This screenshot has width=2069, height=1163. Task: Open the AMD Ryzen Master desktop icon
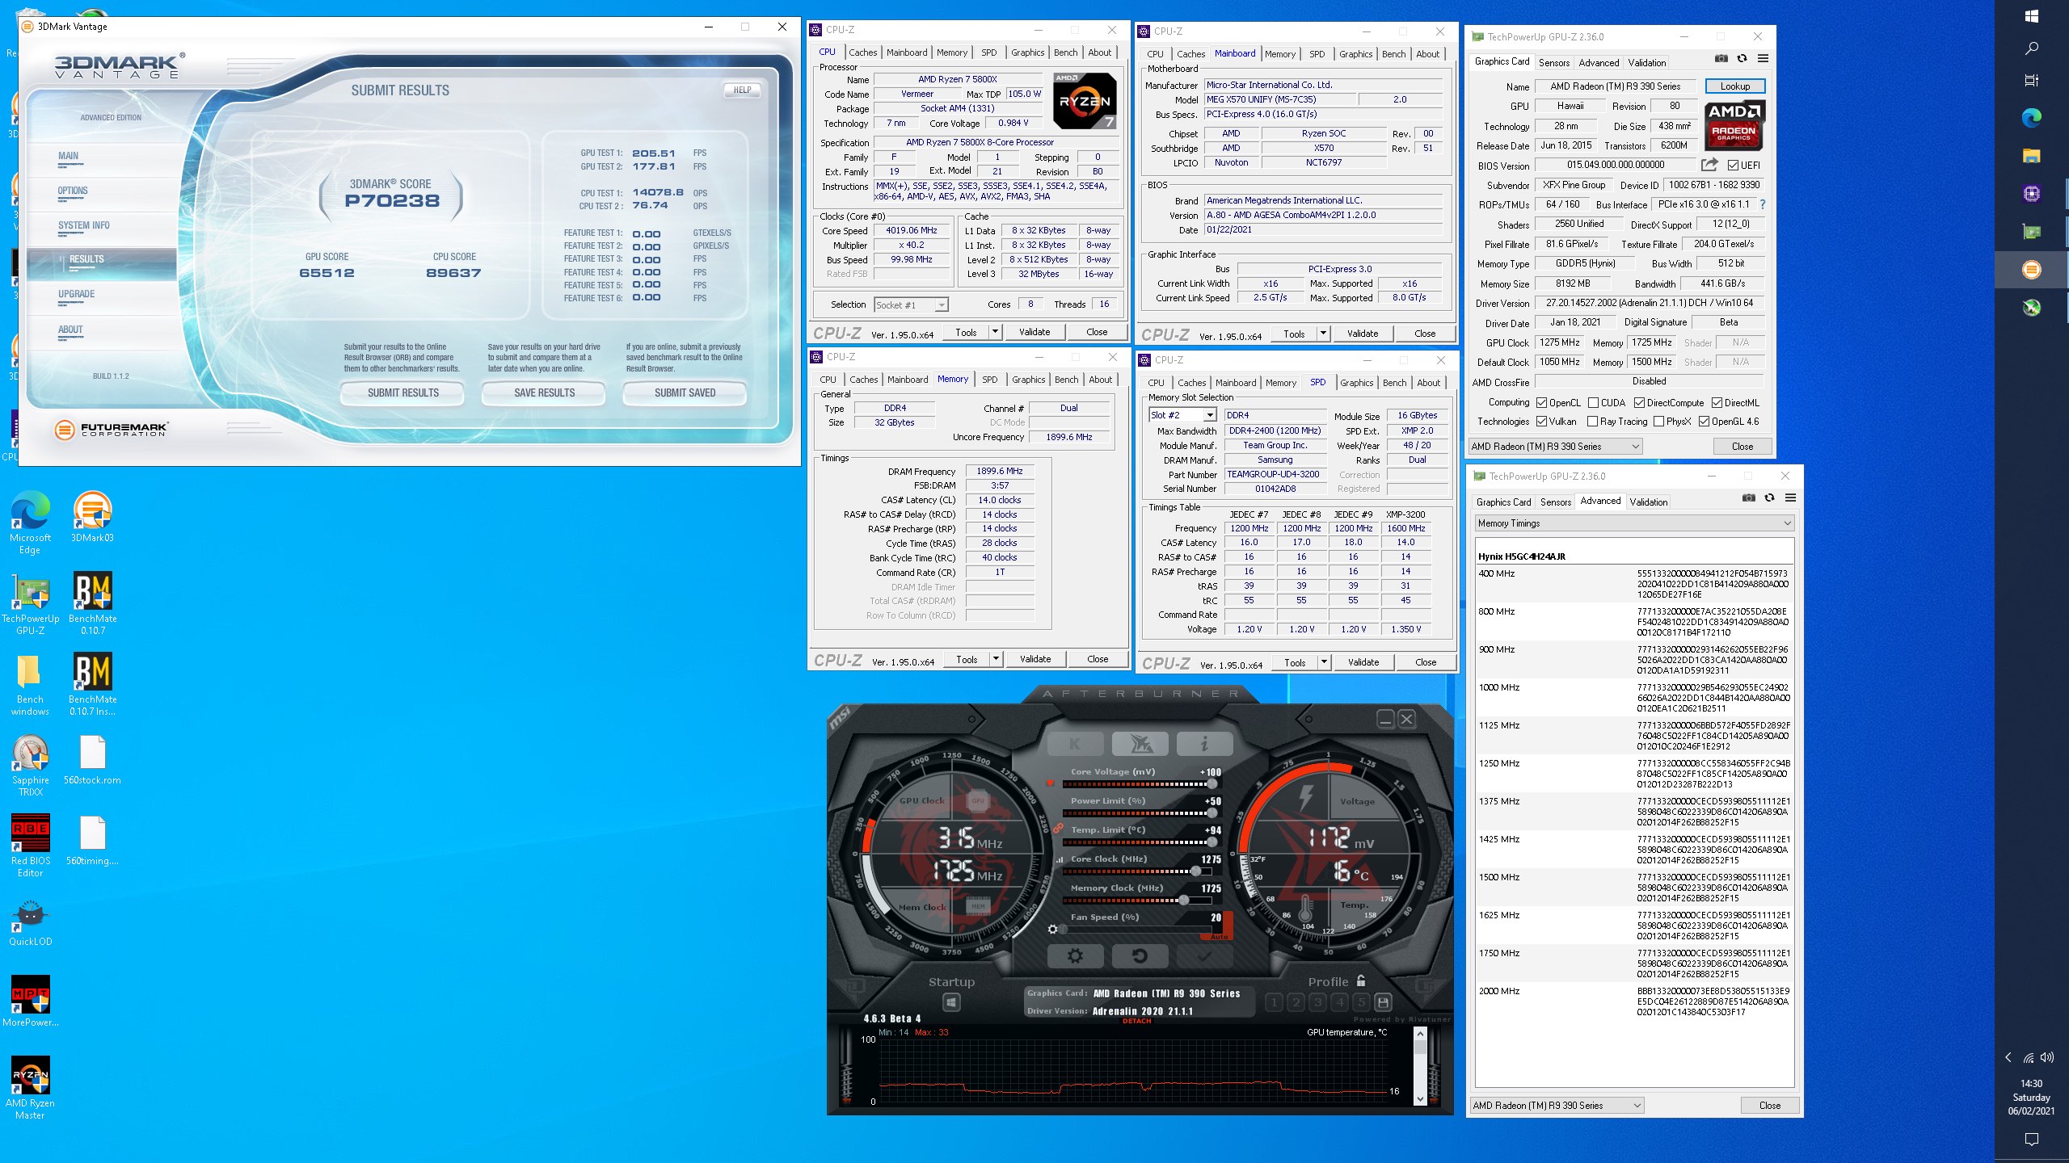tap(31, 1088)
